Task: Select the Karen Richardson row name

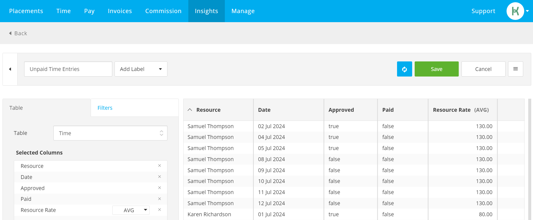Action: coord(209,214)
